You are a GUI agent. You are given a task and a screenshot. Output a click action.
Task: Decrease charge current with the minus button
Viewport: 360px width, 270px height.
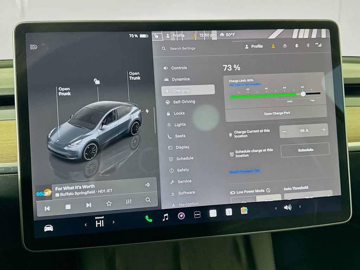pos(284,131)
